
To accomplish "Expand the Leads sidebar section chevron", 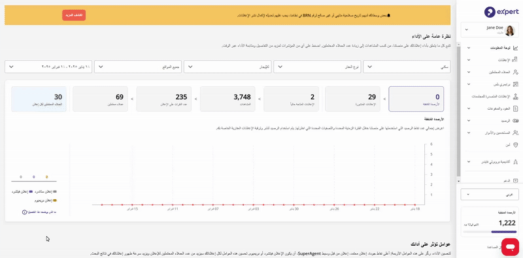I will point(469,72).
